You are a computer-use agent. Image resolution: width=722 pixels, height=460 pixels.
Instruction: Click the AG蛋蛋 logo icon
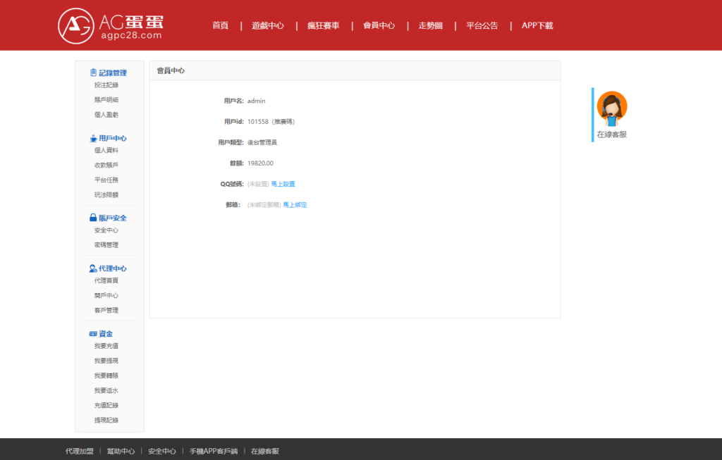(75, 25)
